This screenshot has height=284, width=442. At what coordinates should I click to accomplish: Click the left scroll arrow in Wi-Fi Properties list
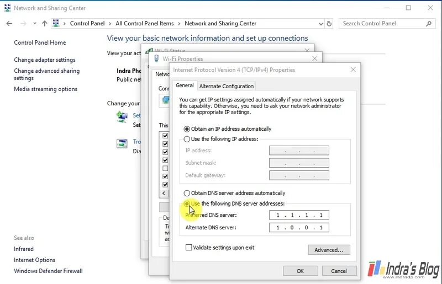click(x=164, y=193)
